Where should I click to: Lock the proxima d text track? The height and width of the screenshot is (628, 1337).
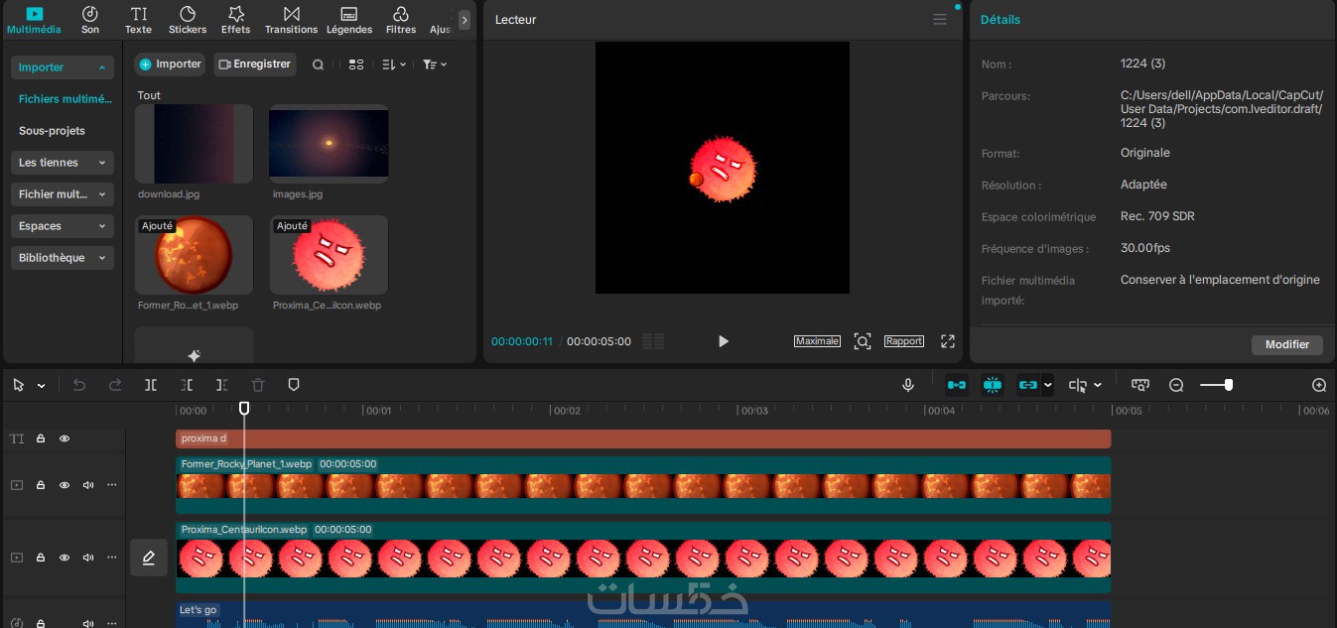[x=41, y=439]
